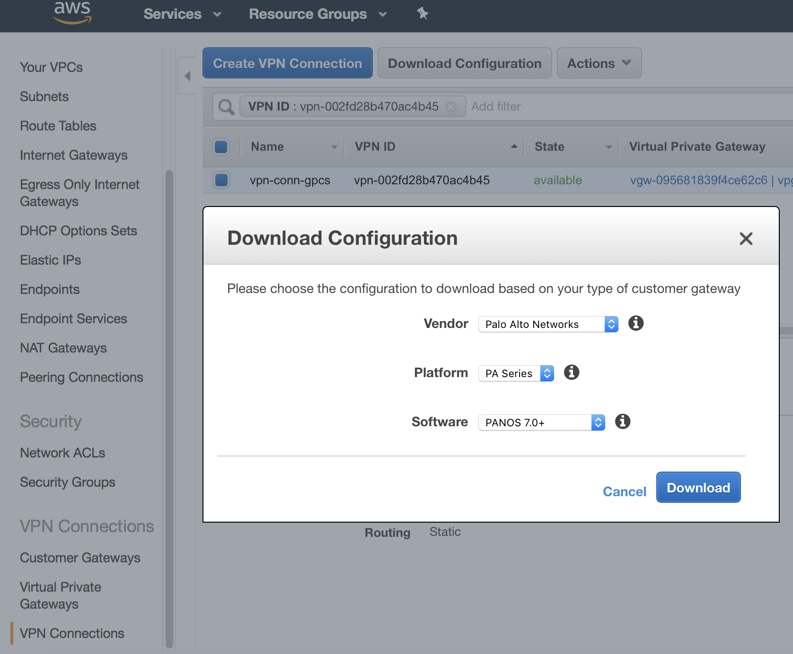This screenshot has height=654, width=793.
Task: Click the search magnifier icon in filter bar
Action: pos(226,107)
